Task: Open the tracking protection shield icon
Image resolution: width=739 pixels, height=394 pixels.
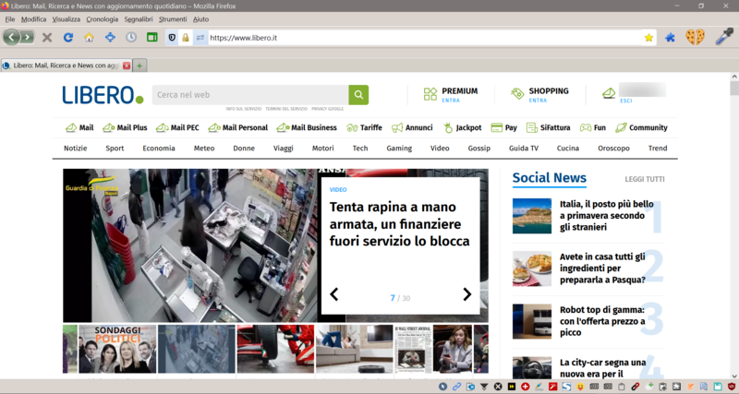Action: coord(172,38)
